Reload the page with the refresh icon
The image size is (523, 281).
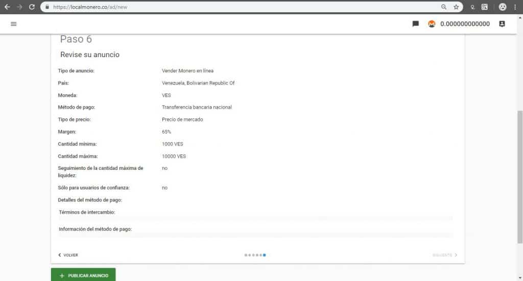click(x=32, y=7)
